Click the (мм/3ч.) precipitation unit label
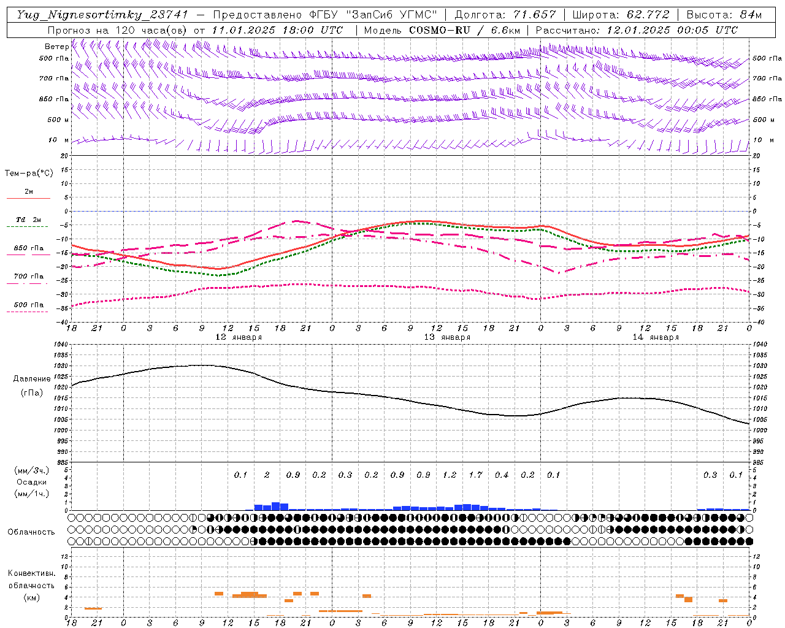 pyautogui.click(x=32, y=471)
